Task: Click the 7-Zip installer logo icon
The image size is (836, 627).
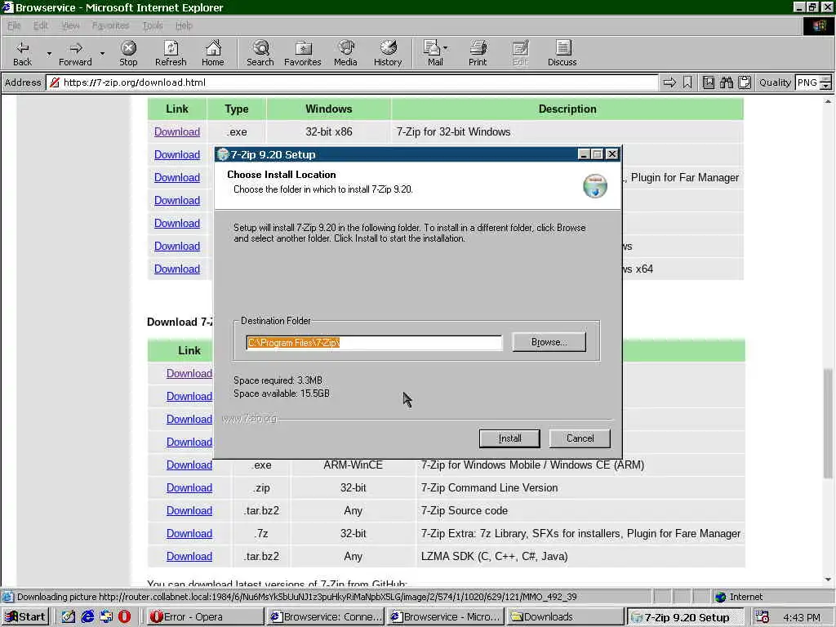Action: (595, 185)
